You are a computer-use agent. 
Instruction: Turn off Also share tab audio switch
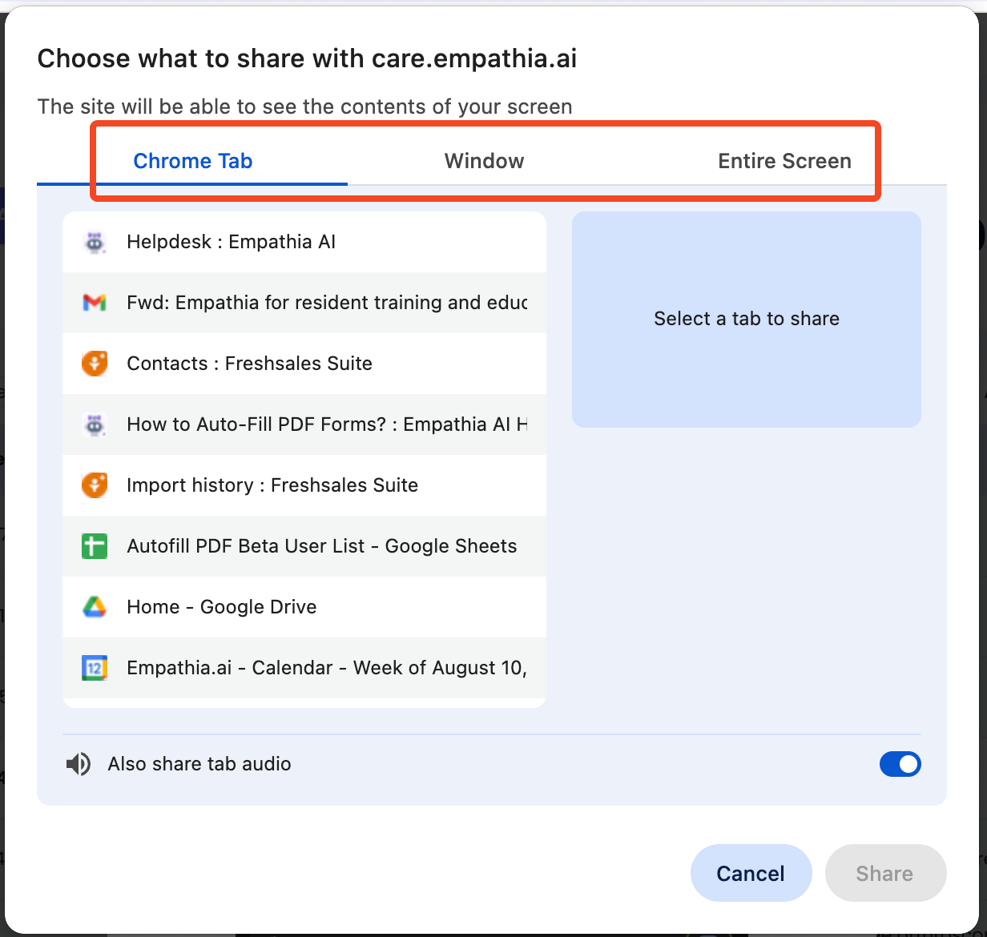pos(900,764)
